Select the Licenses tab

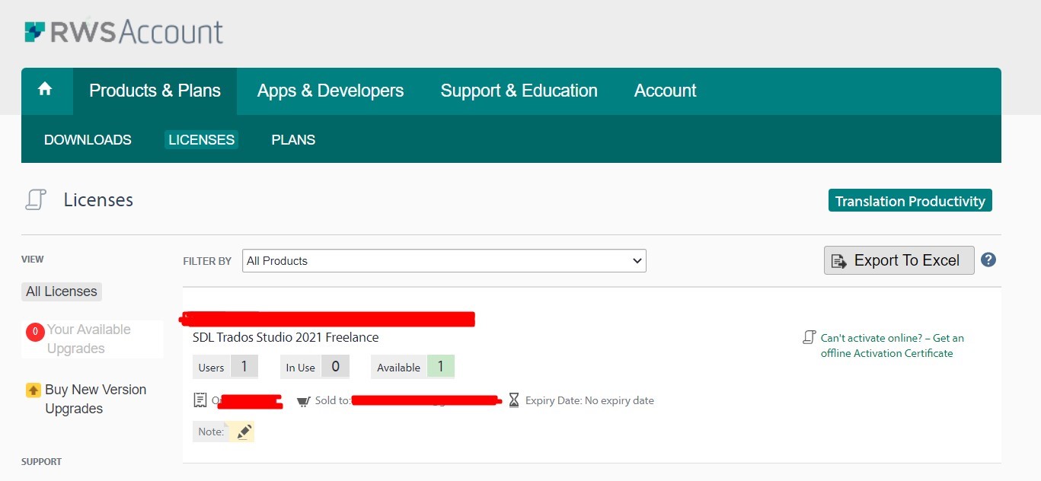(x=201, y=140)
